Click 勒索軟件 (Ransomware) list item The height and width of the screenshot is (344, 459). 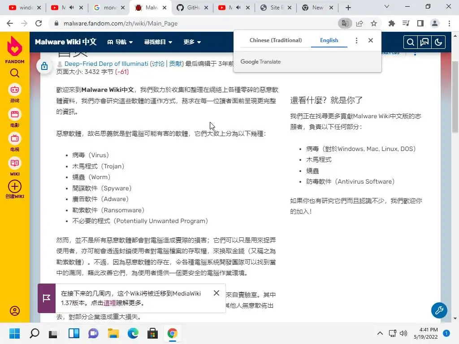[x=108, y=210]
